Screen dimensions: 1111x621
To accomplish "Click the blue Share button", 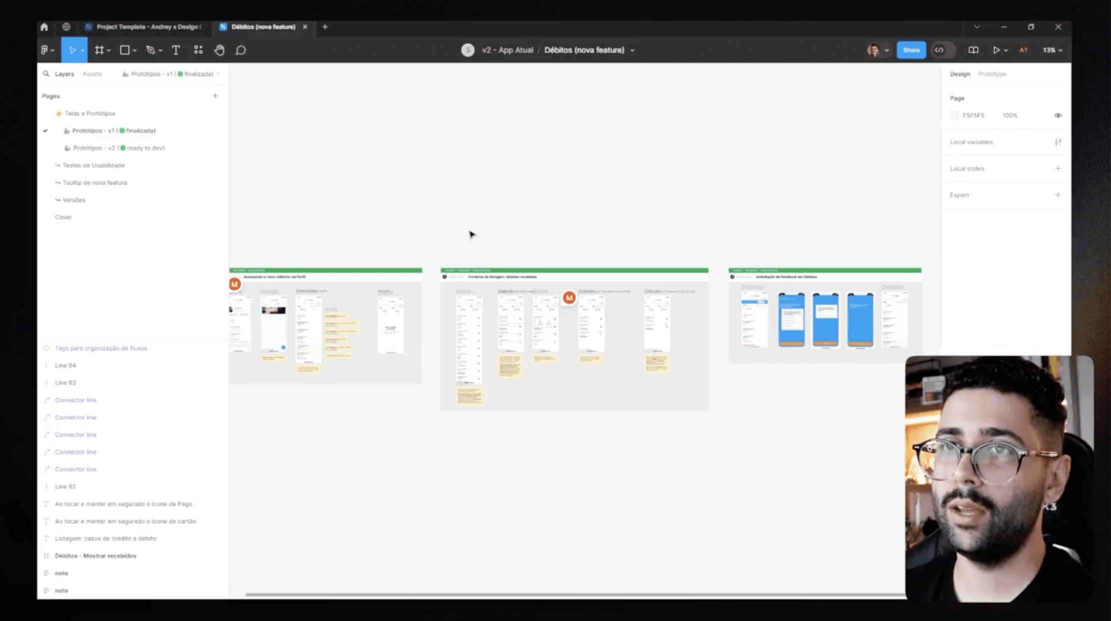I will (x=911, y=50).
